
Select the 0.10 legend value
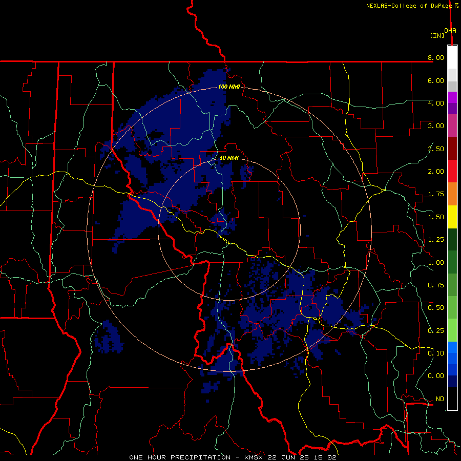click(x=436, y=353)
